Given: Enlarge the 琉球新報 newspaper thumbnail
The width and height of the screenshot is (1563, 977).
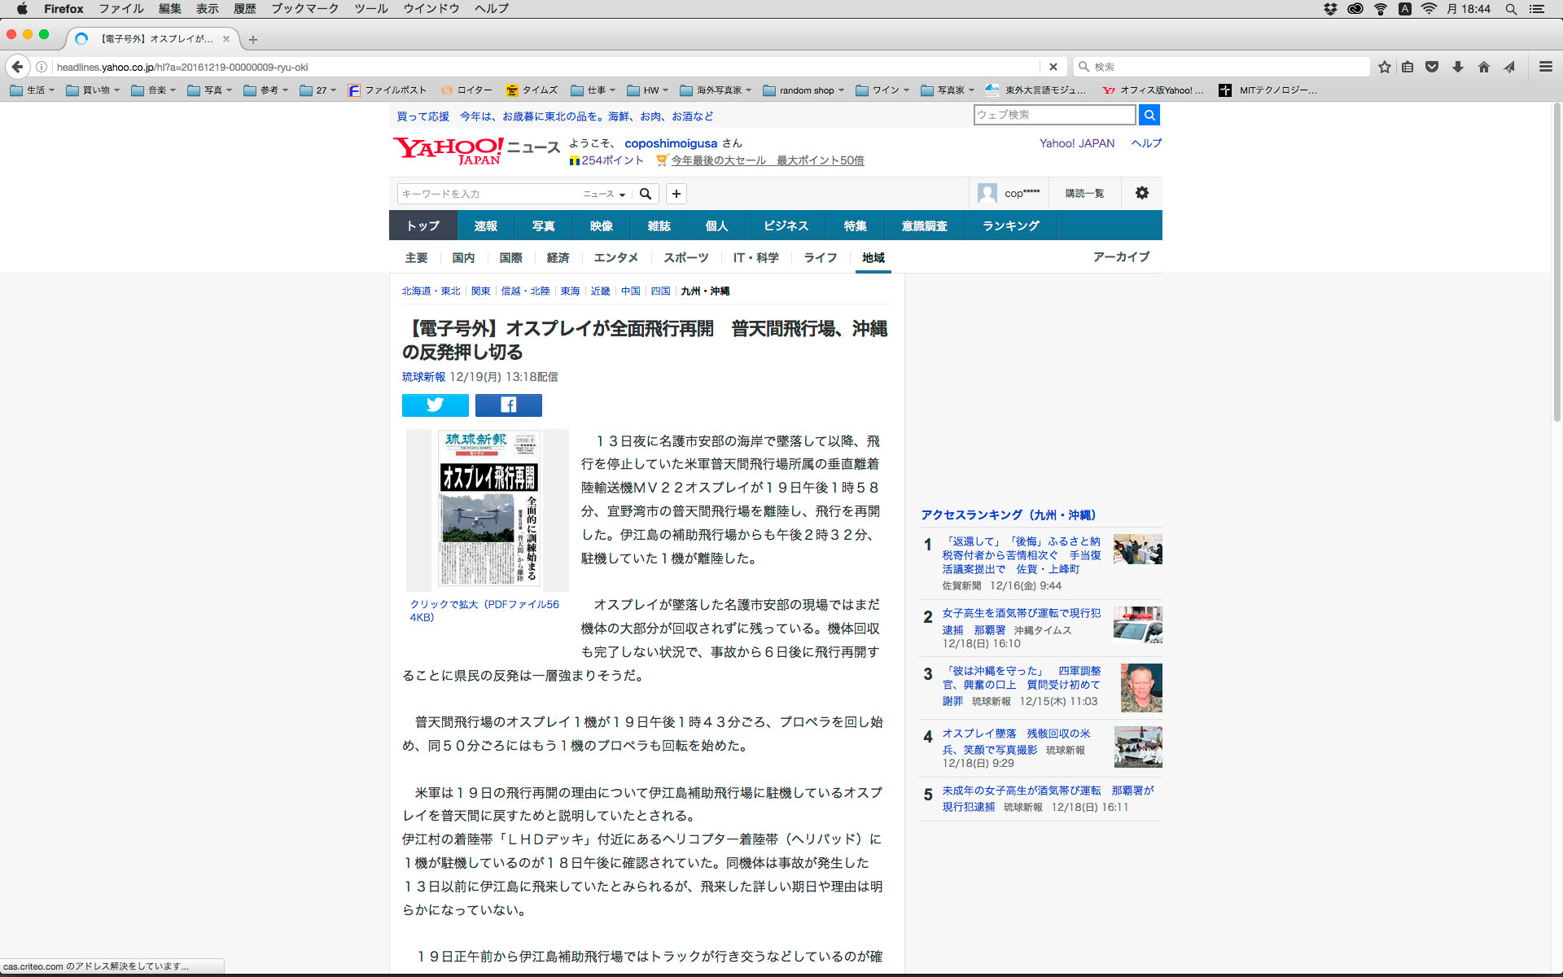Looking at the screenshot, I should 488,509.
